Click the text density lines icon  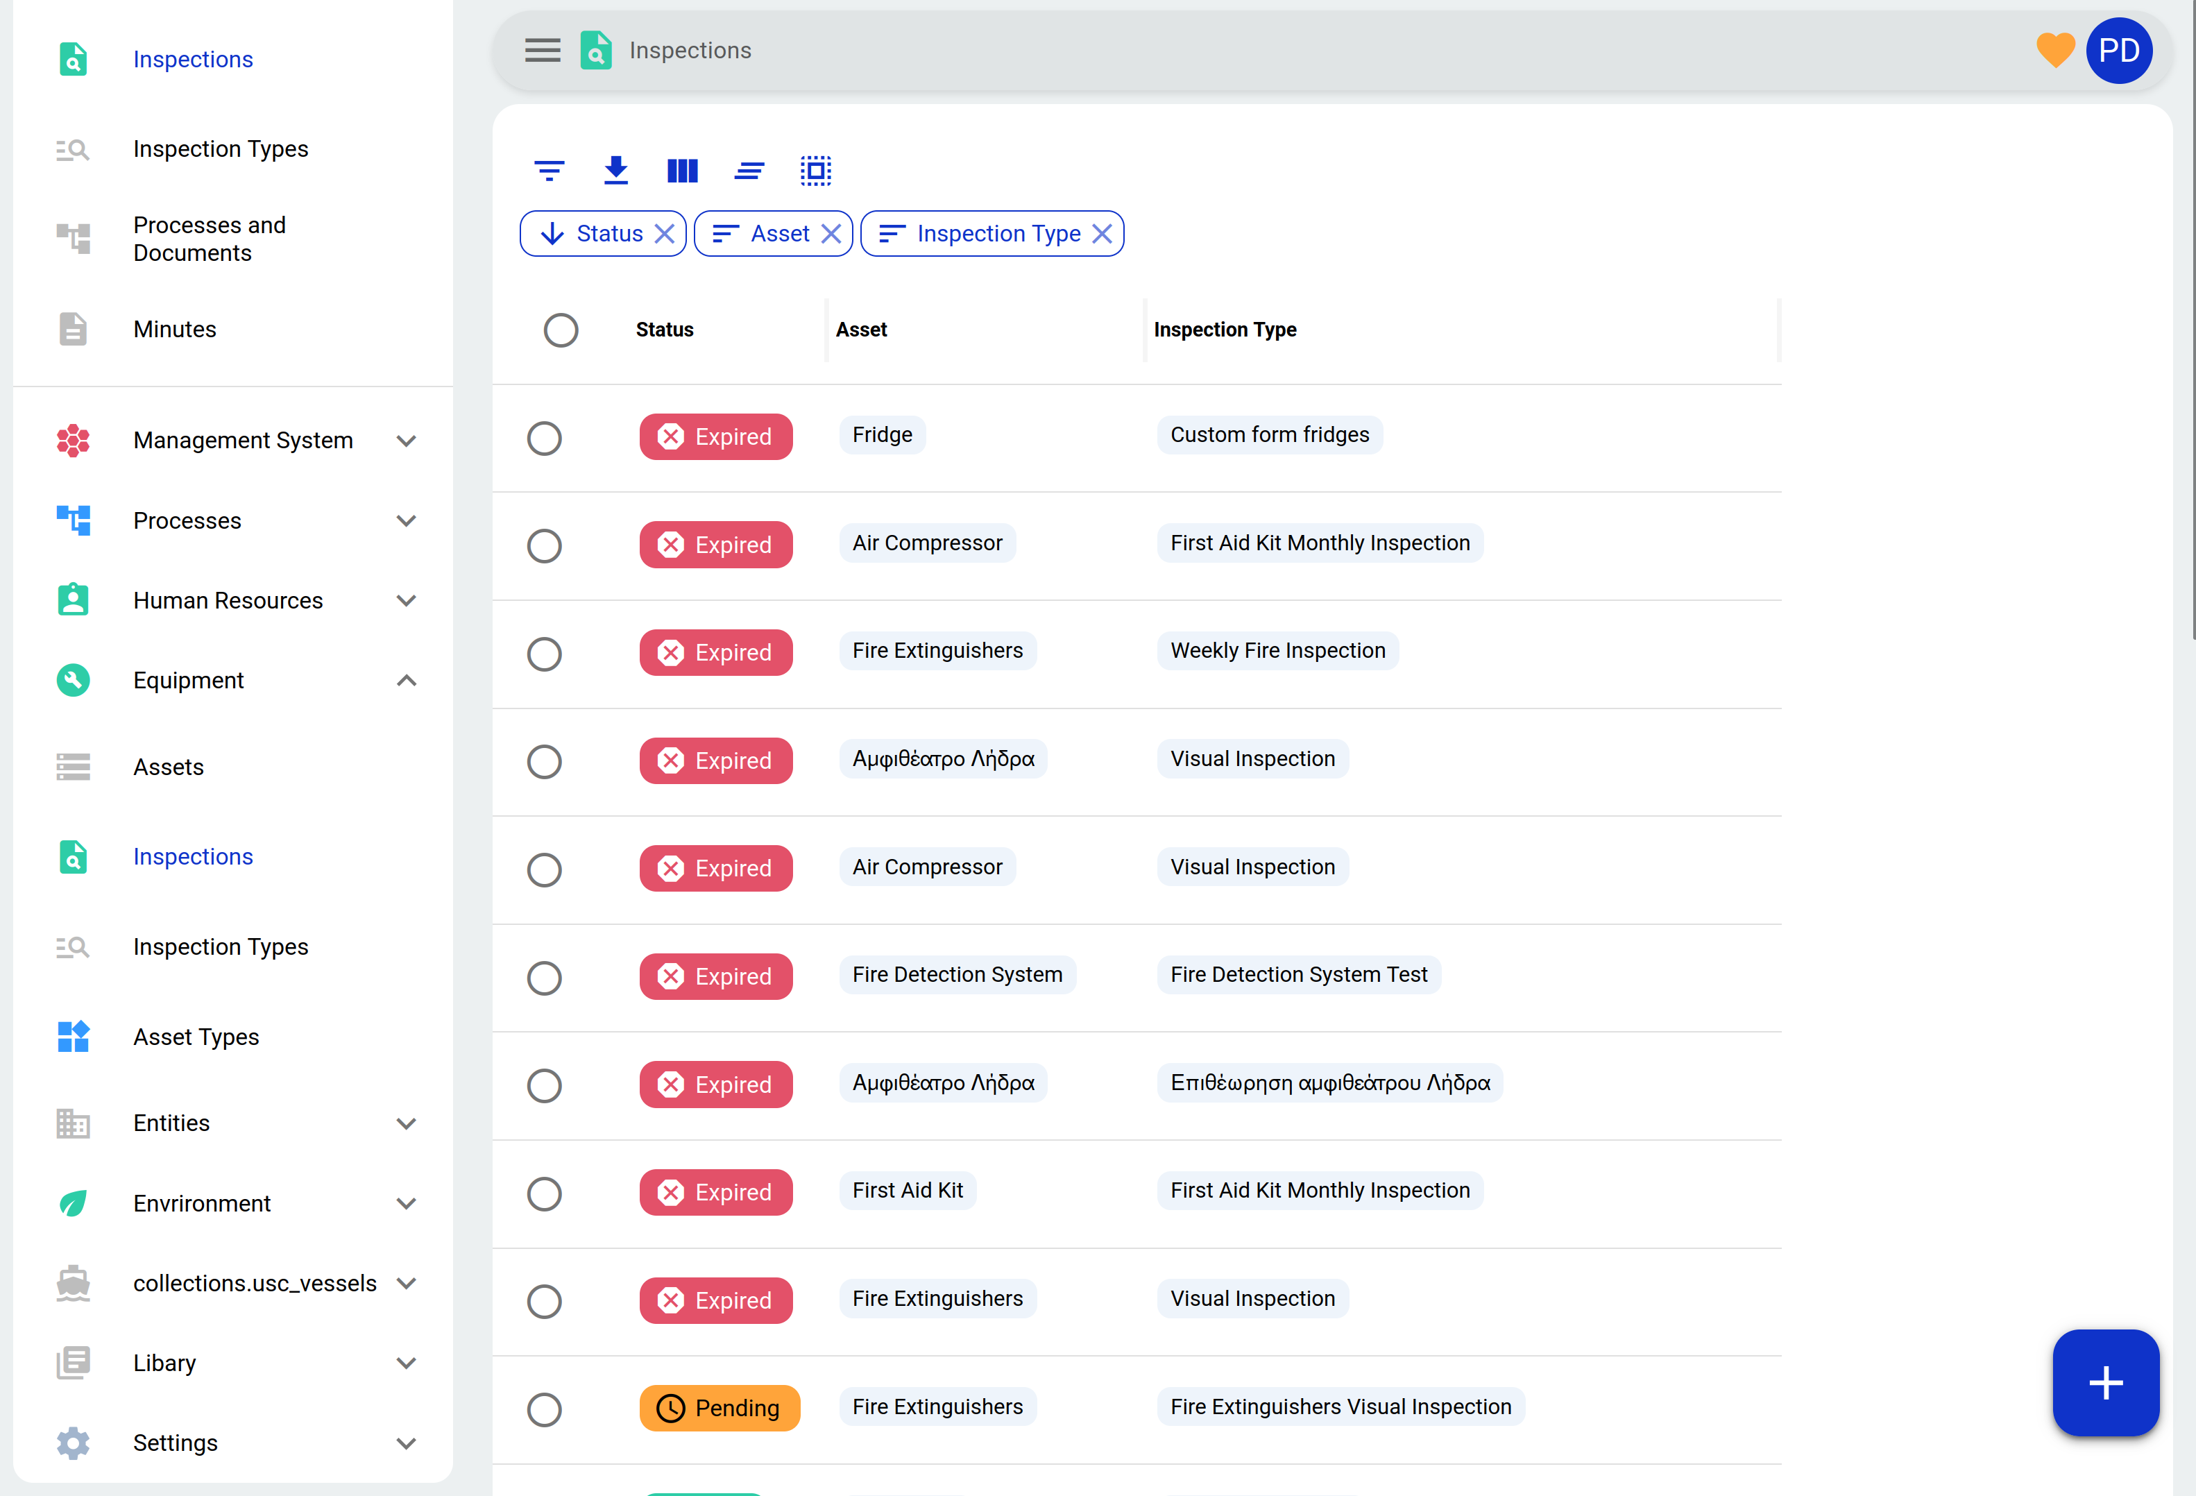click(749, 171)
